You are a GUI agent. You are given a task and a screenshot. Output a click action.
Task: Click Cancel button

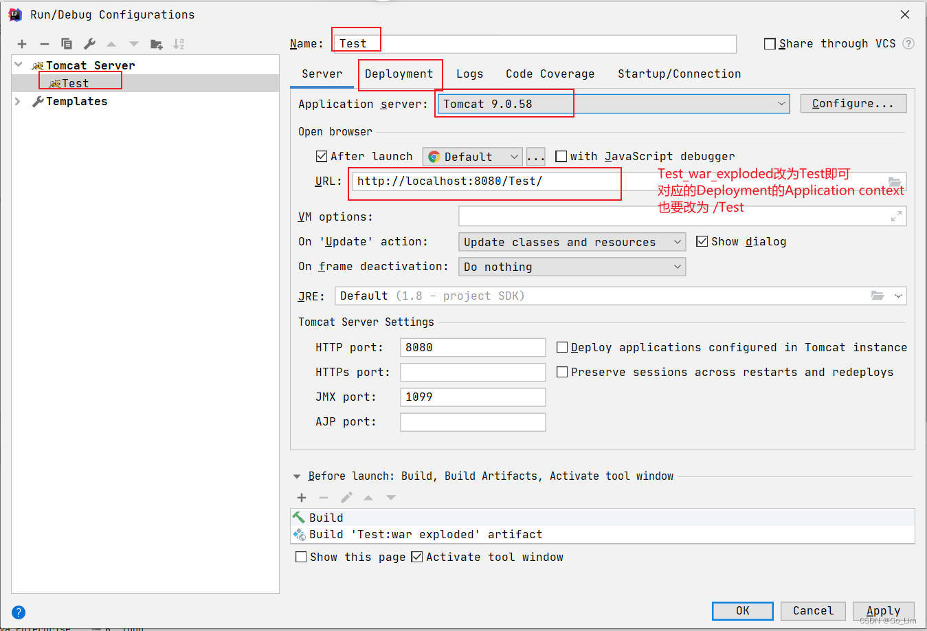813,610
